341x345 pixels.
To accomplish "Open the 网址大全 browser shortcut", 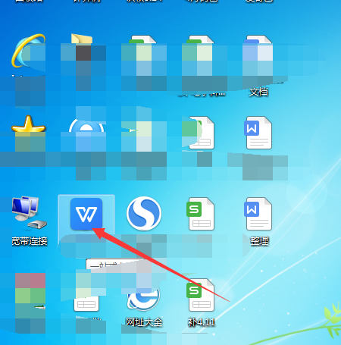I will click(144, 298).
